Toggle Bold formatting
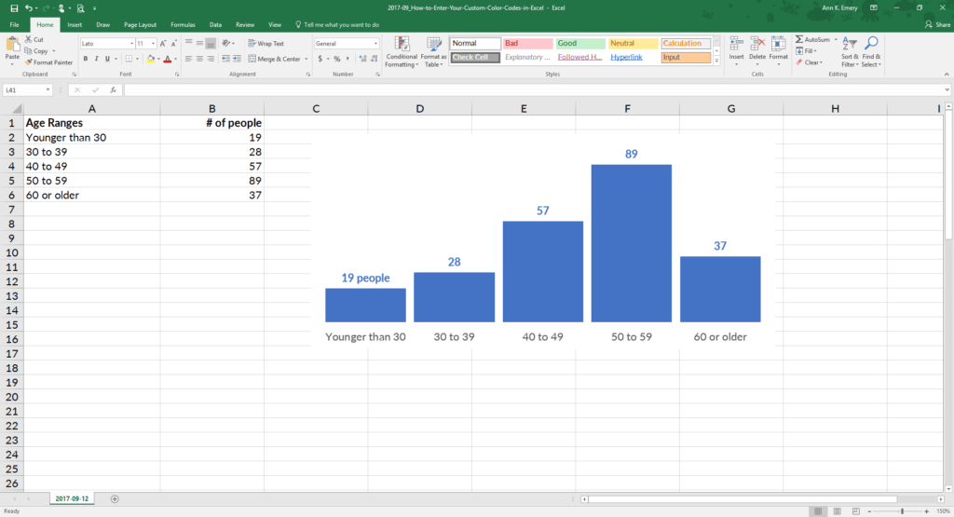Image resolution: width=954 pixels, height=517 pixels. (85, 59)
